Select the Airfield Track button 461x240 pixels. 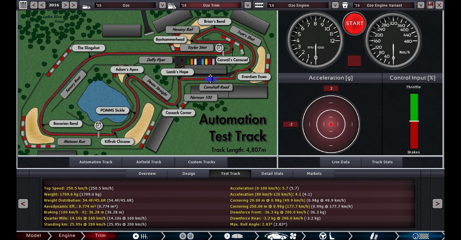[149, 162]
